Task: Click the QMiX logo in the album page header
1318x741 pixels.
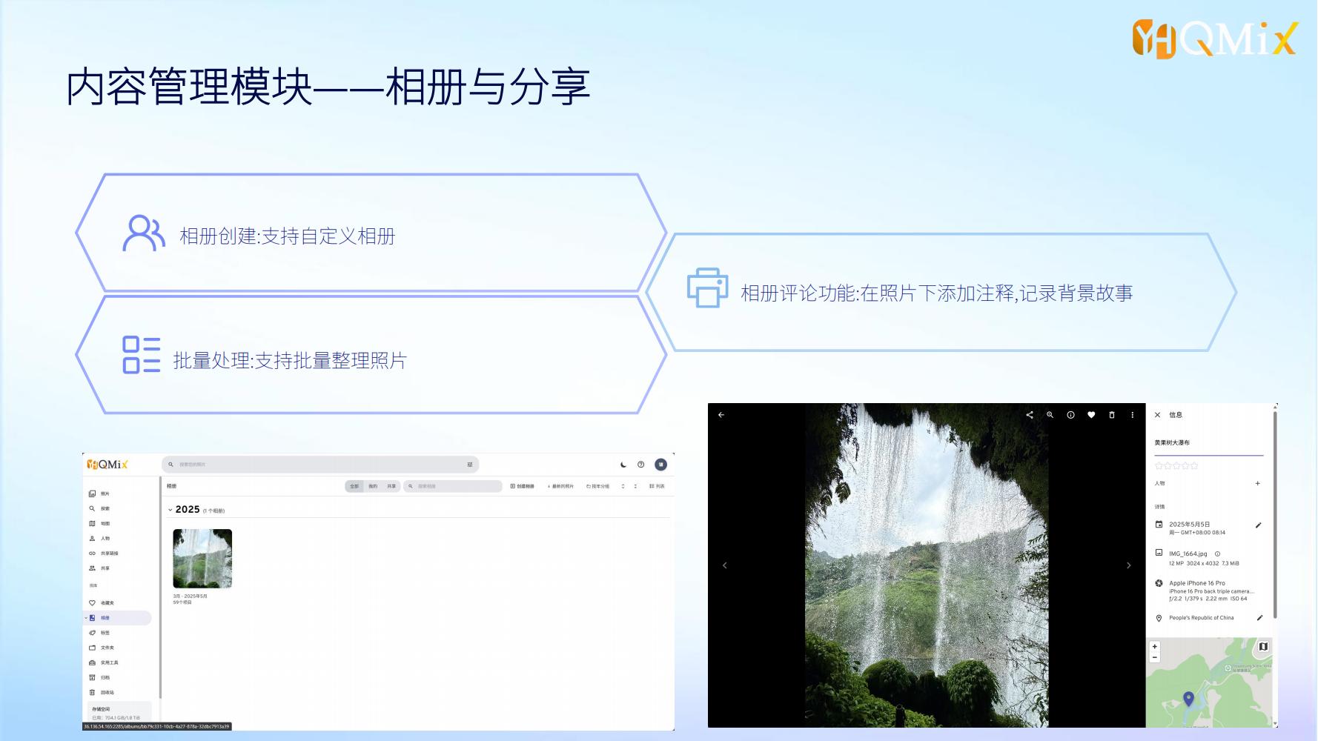Action: coord(107,465)
